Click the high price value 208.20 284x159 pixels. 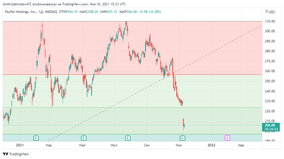point(93,12)
